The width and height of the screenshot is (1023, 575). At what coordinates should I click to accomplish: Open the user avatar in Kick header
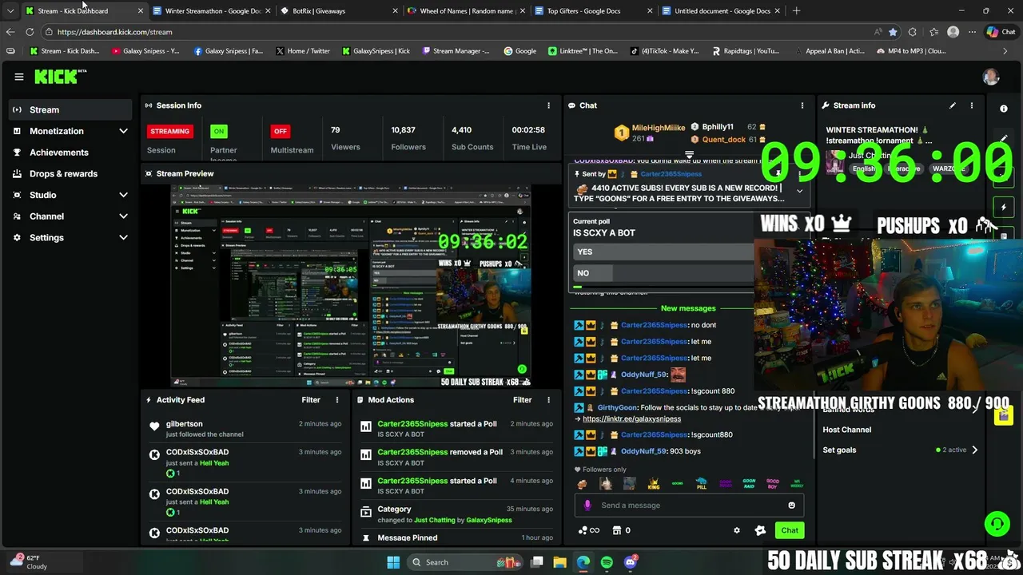click(x=991, y=77)
